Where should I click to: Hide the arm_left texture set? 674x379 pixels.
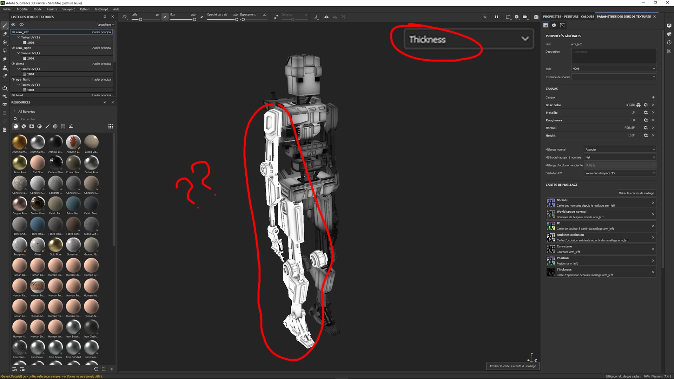click(13, 32)
